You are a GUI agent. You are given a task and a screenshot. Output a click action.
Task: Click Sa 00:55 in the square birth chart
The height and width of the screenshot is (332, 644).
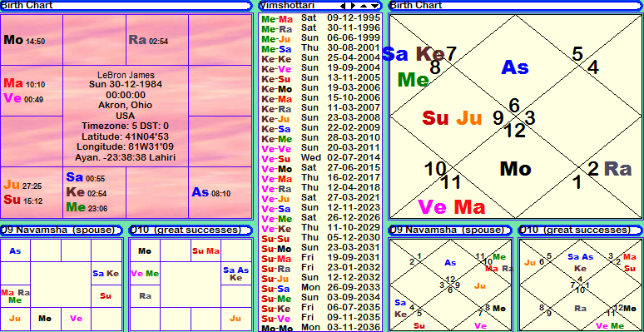86,177
